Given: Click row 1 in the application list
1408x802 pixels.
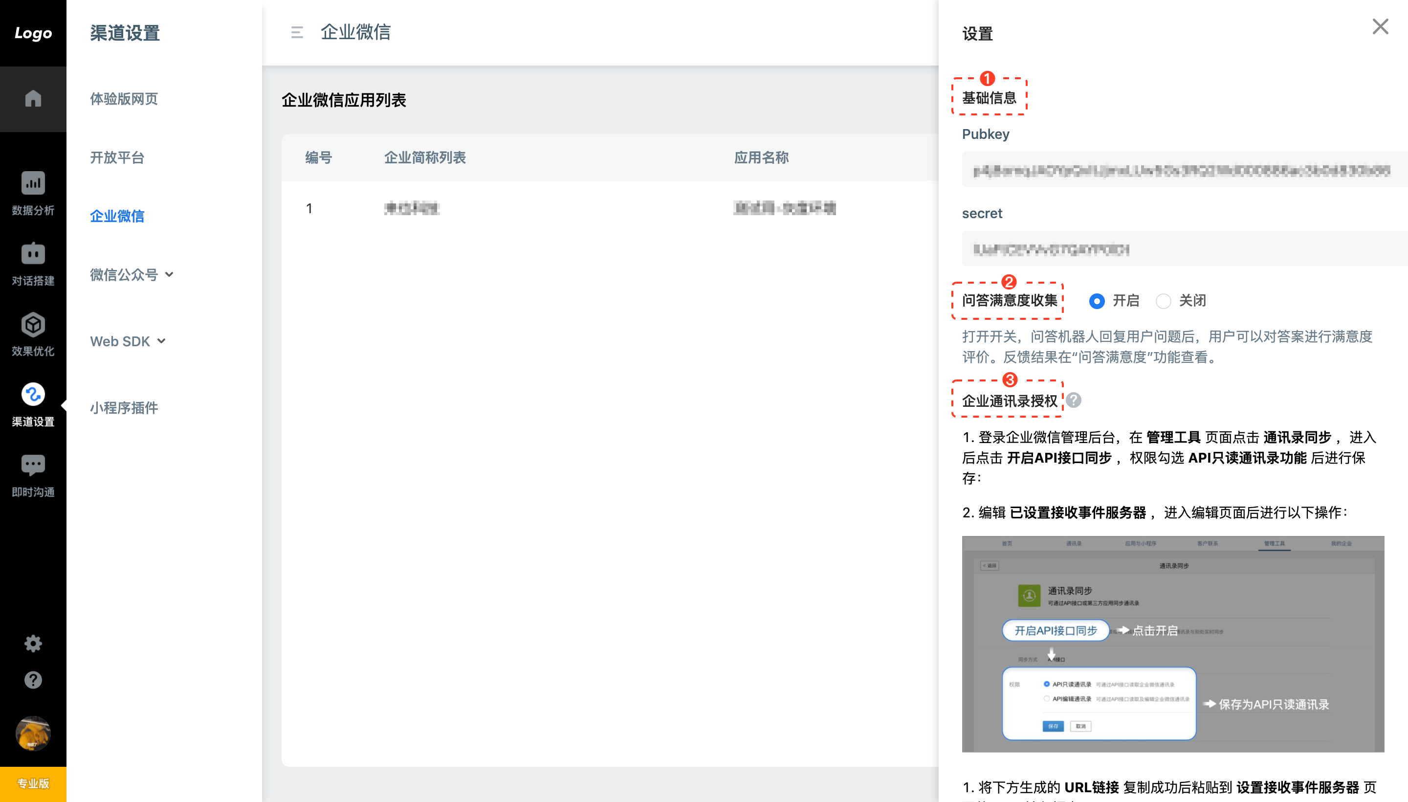Looking at the screenshot, I should [610, 208].
